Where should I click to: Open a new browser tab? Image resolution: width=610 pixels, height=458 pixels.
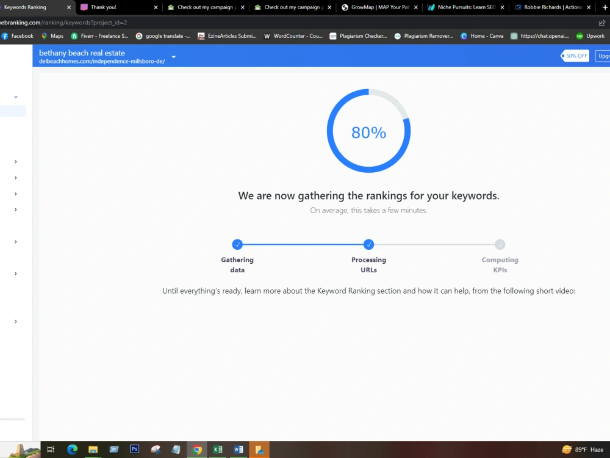pos(605,7)
